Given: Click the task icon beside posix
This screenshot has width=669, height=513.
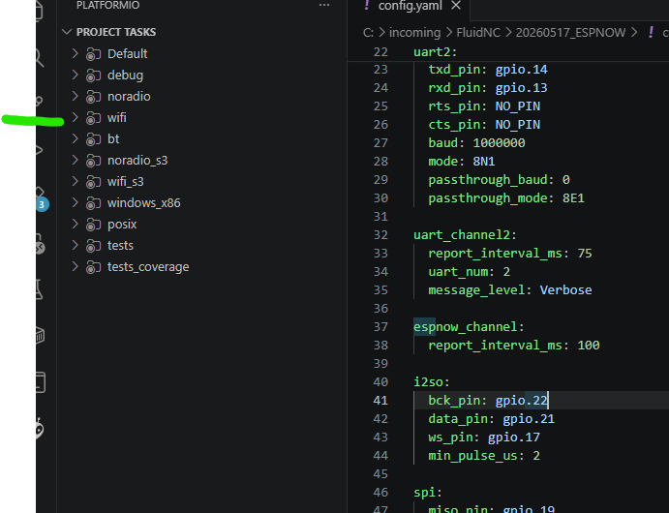Looking at the screenshot, I should coord(94,225).
